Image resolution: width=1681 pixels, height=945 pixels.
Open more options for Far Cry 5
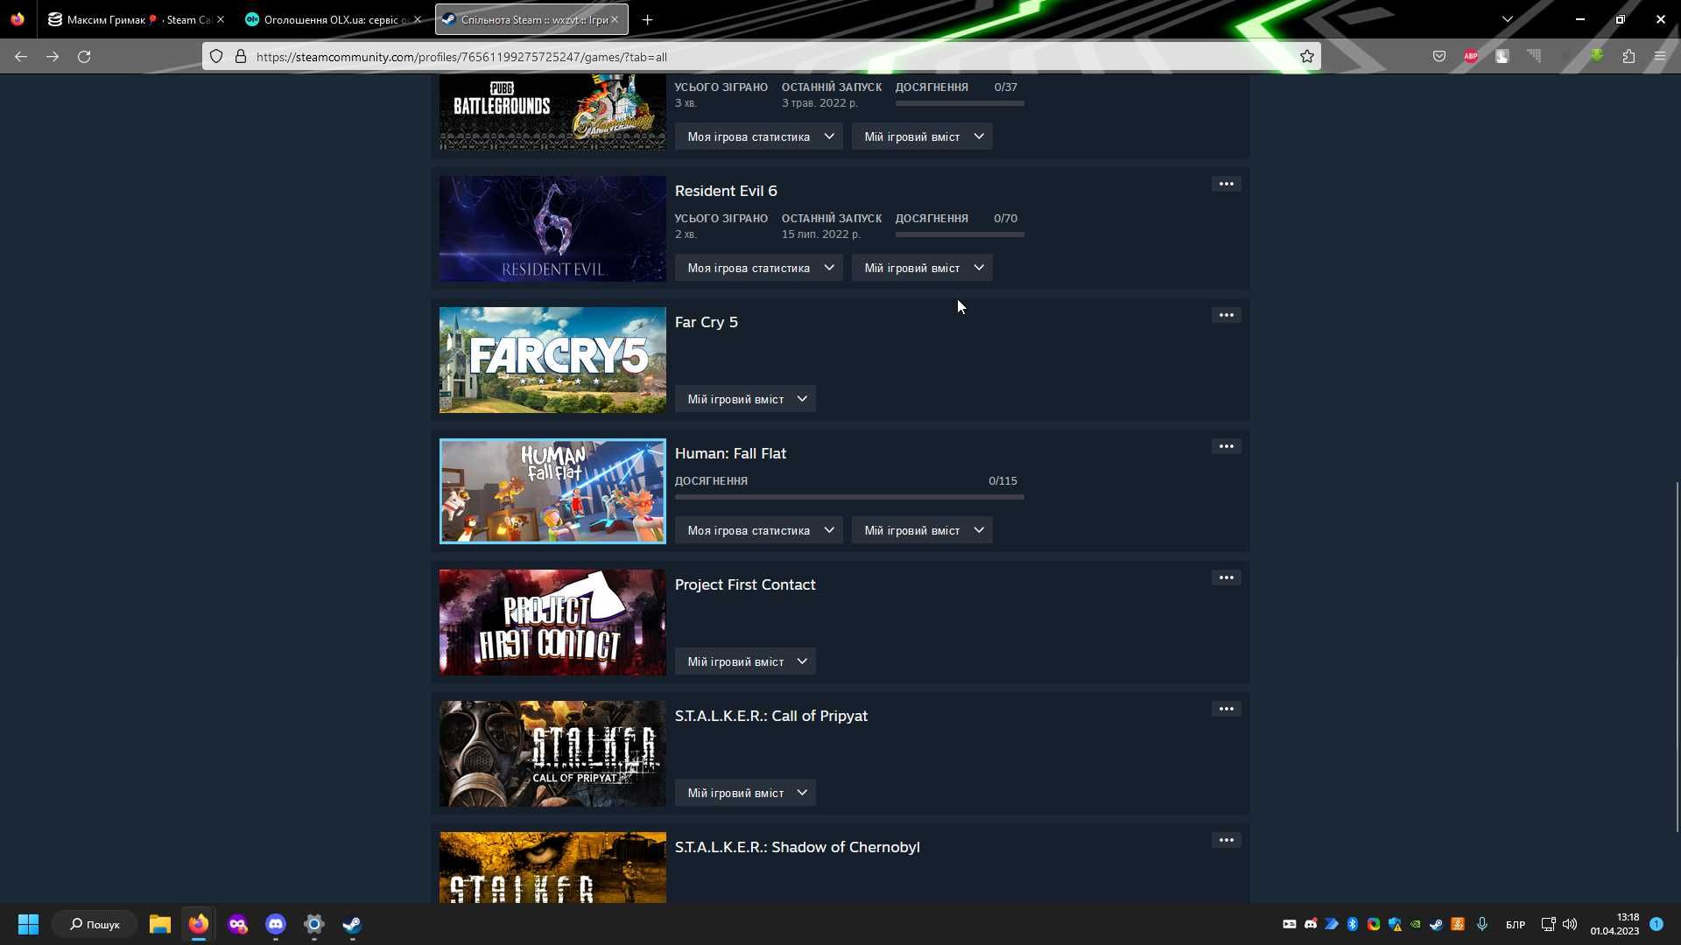coord(1226,315)
